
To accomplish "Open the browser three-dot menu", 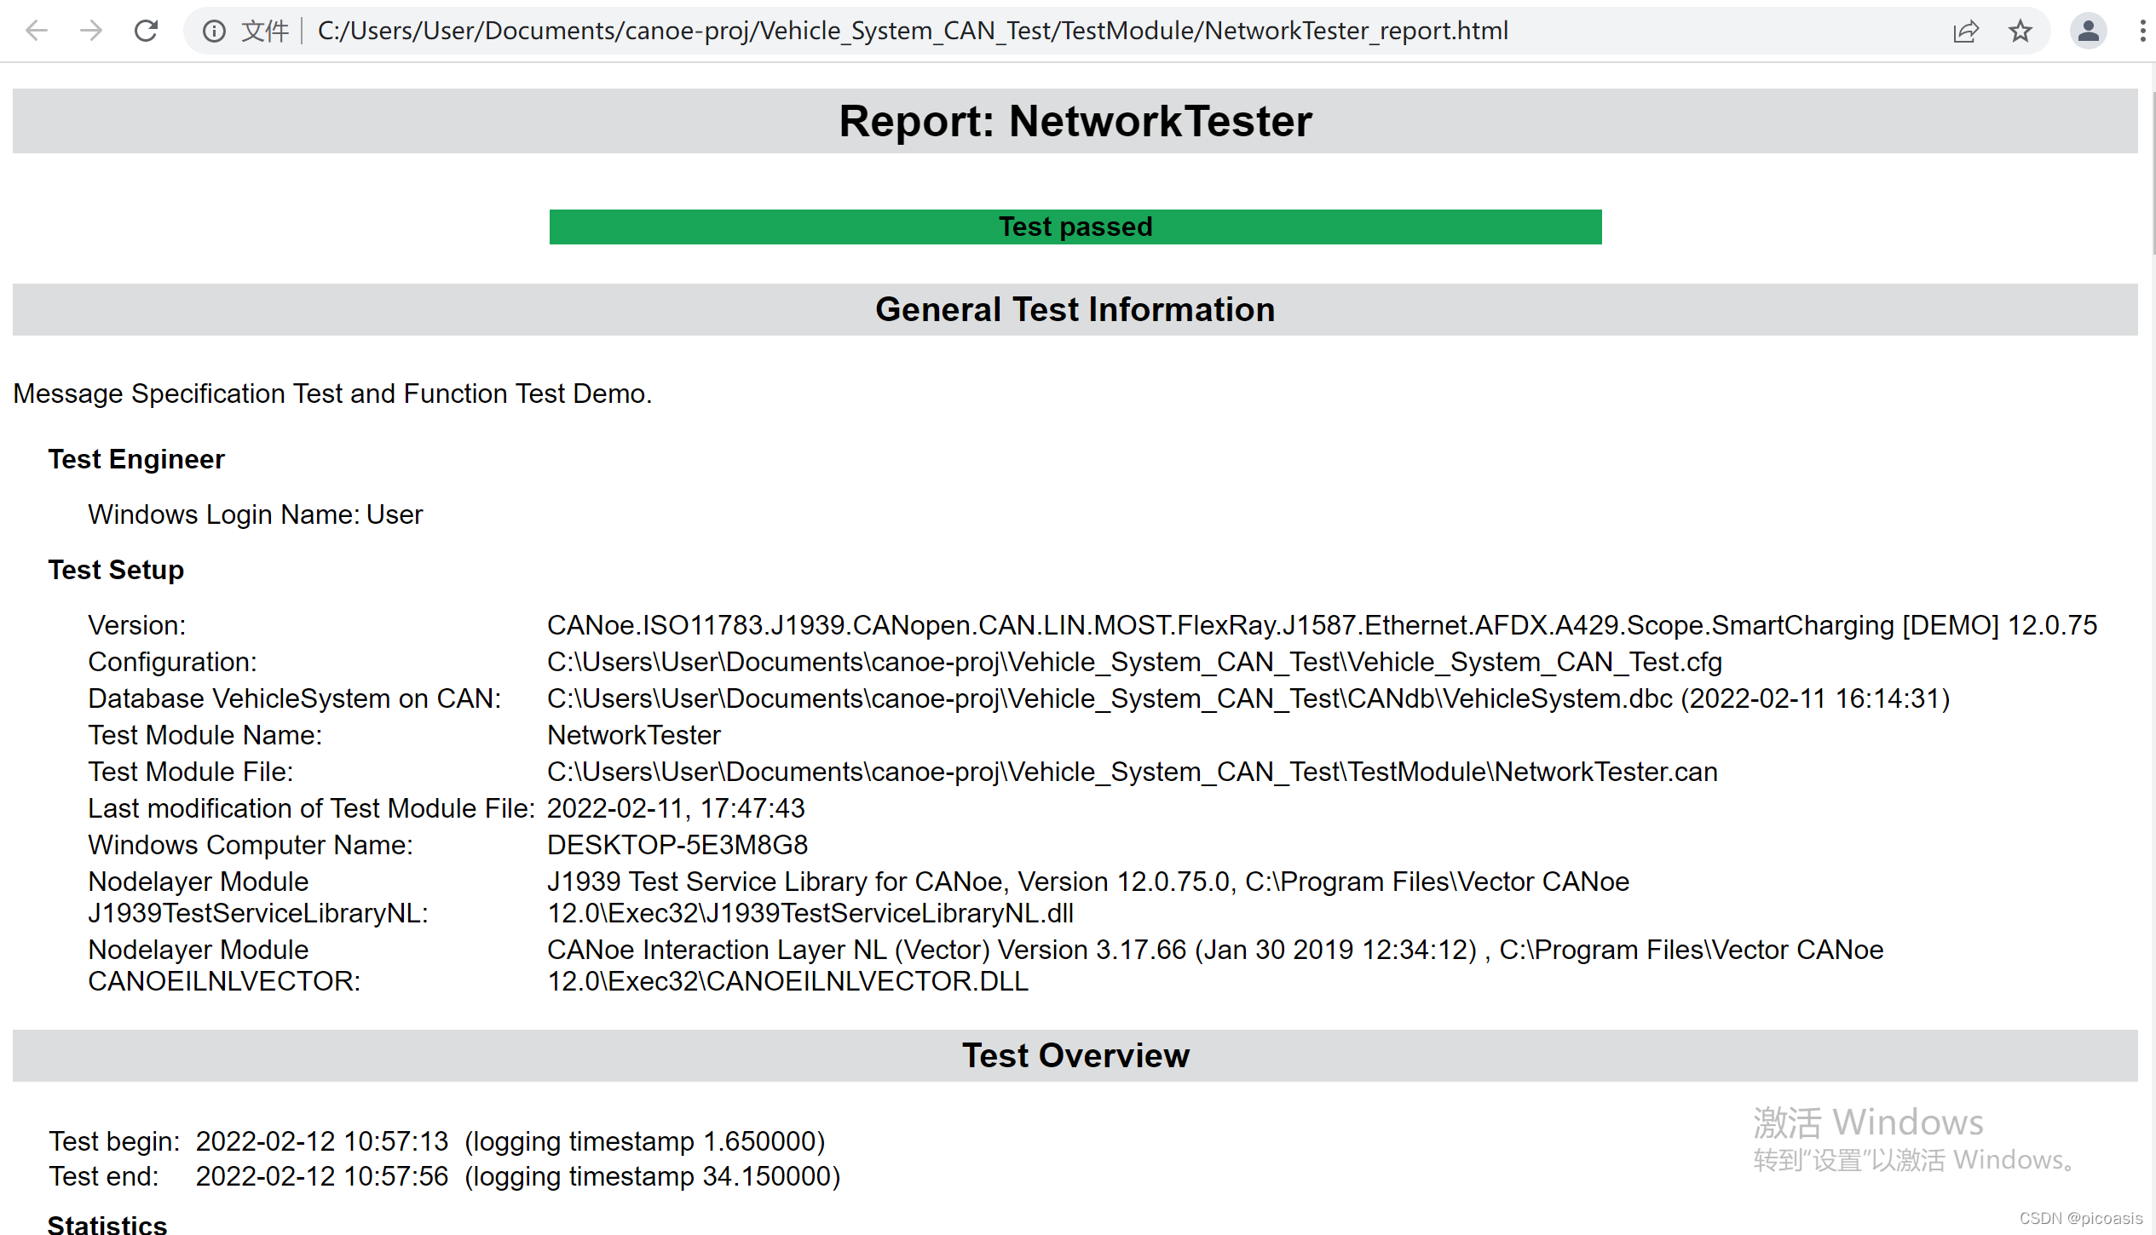I will point(2142,32).
